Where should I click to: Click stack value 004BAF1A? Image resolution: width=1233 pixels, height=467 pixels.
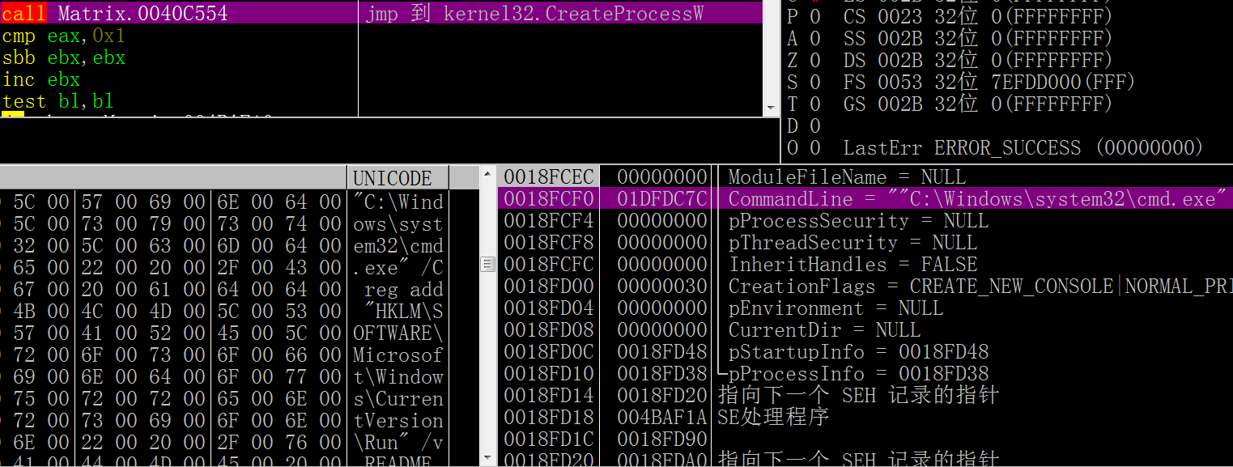pos(662,417)
